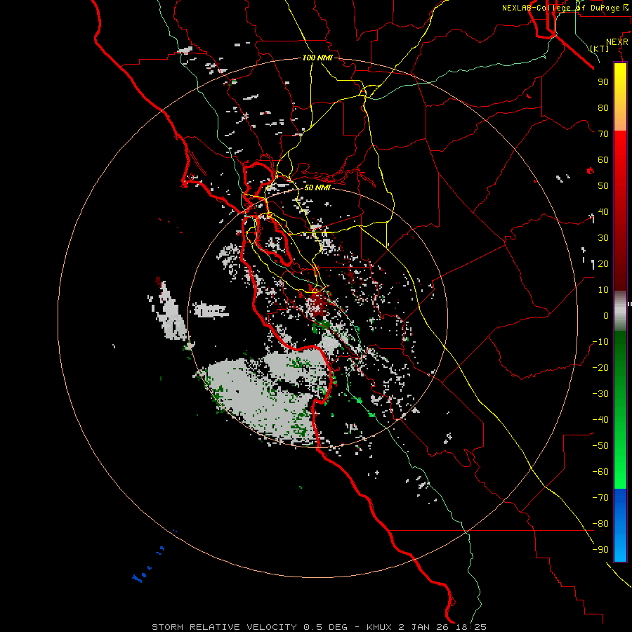Click the 0 value on velocity scale
The image size is (632, 632).
[x=606, y=316]
